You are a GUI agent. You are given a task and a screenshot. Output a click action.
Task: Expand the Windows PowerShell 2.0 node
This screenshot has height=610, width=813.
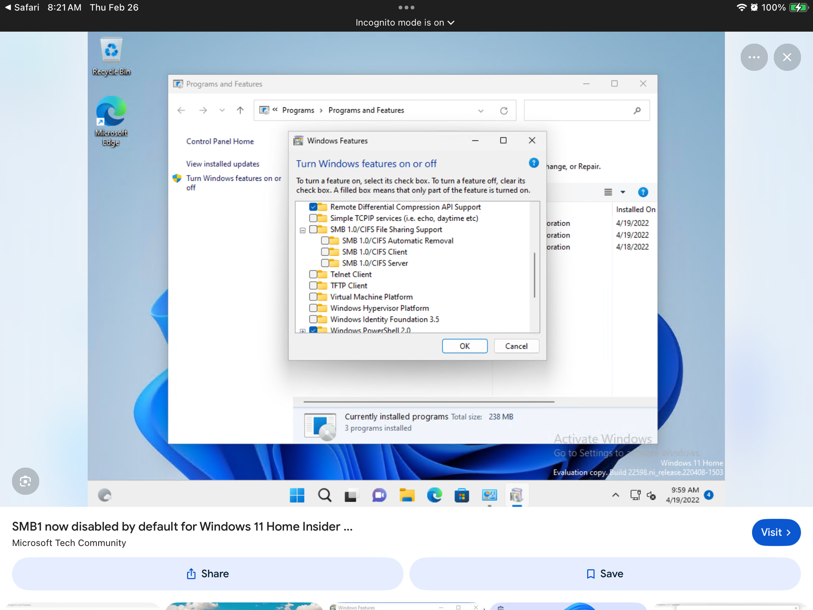302,331
